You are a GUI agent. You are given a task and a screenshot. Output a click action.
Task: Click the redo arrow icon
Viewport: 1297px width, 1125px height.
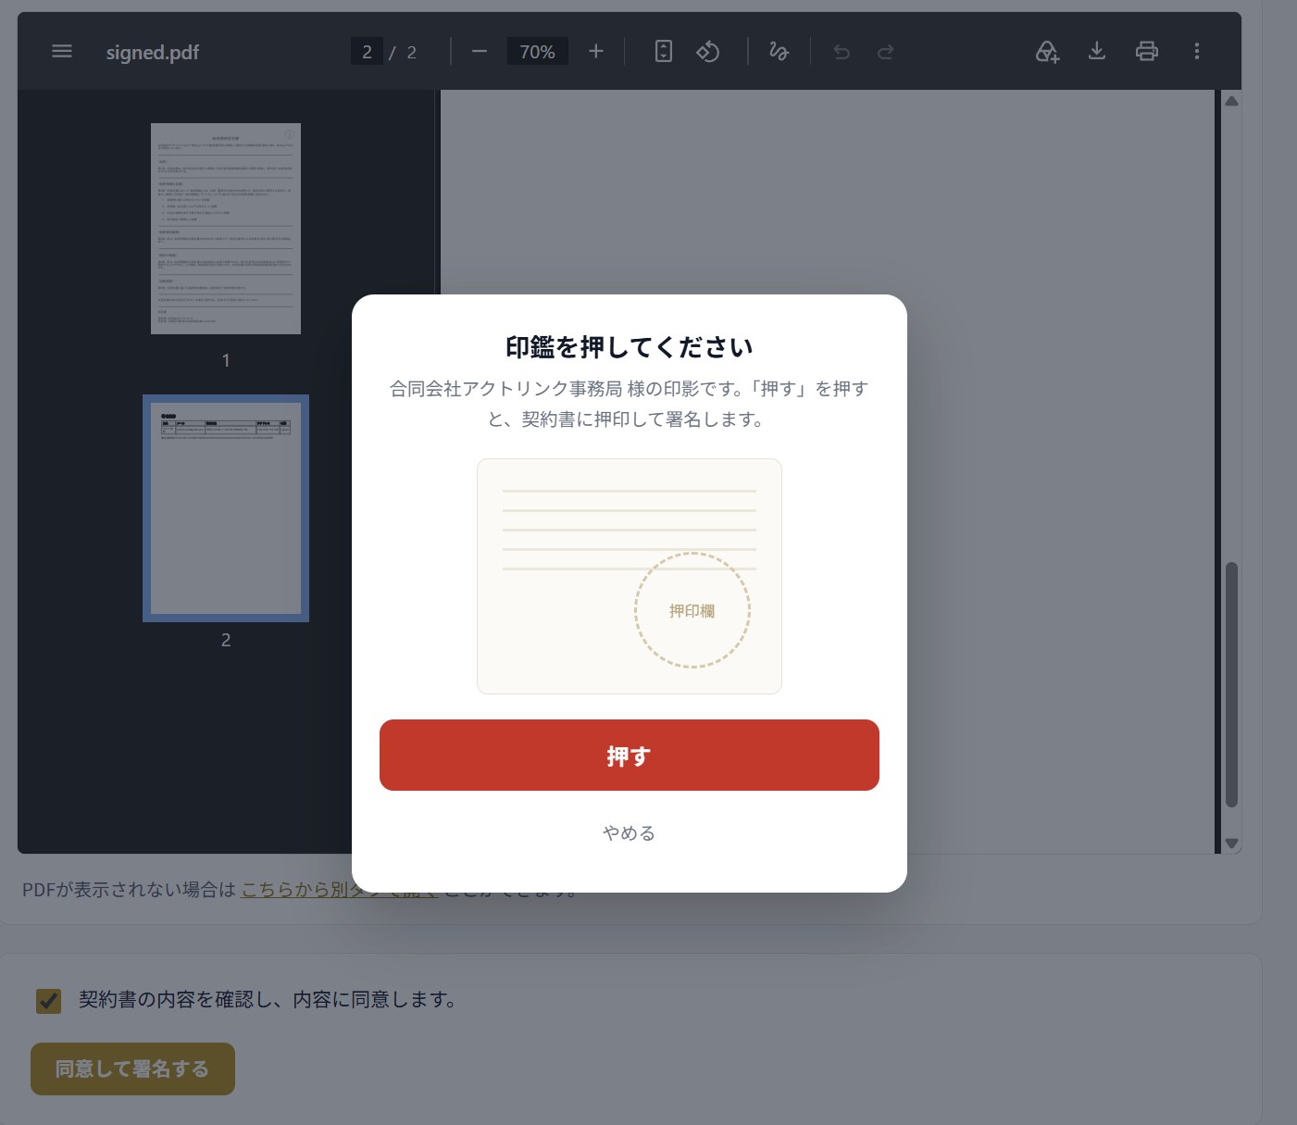point(886,52)
